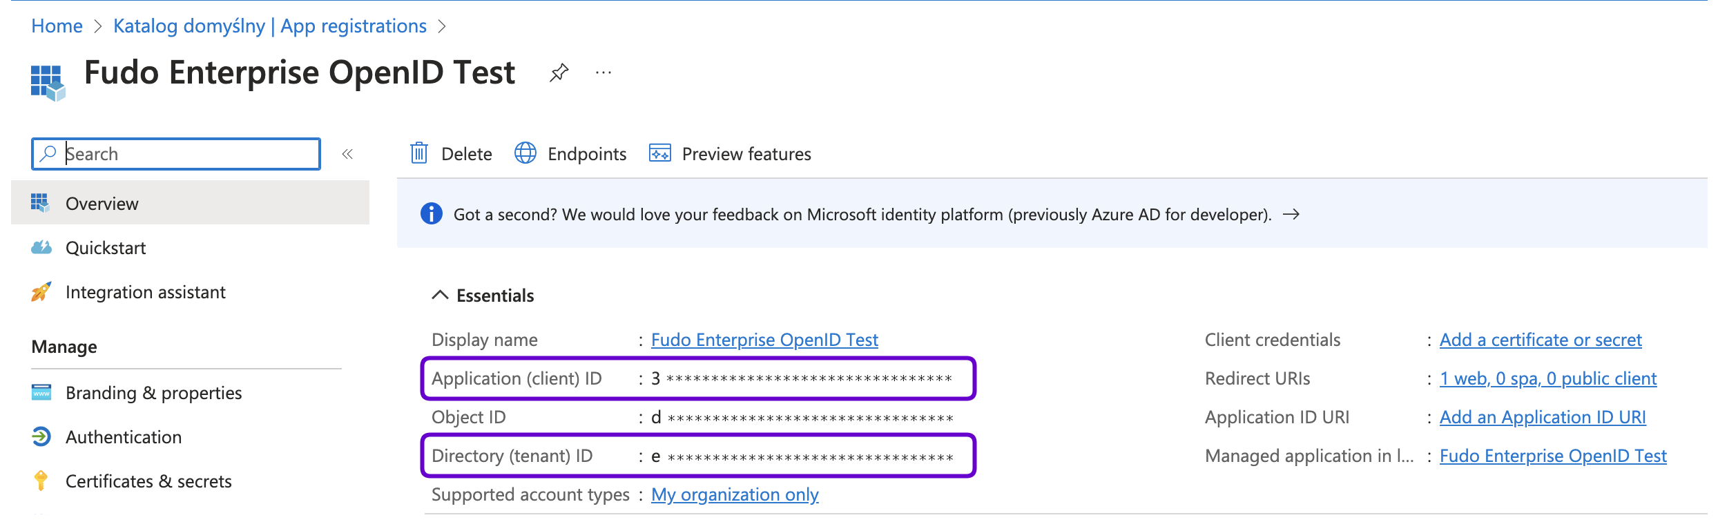Collapse the Essentials section
Viewport: 1718px width, 531px height.
click(x=440, y=296)
